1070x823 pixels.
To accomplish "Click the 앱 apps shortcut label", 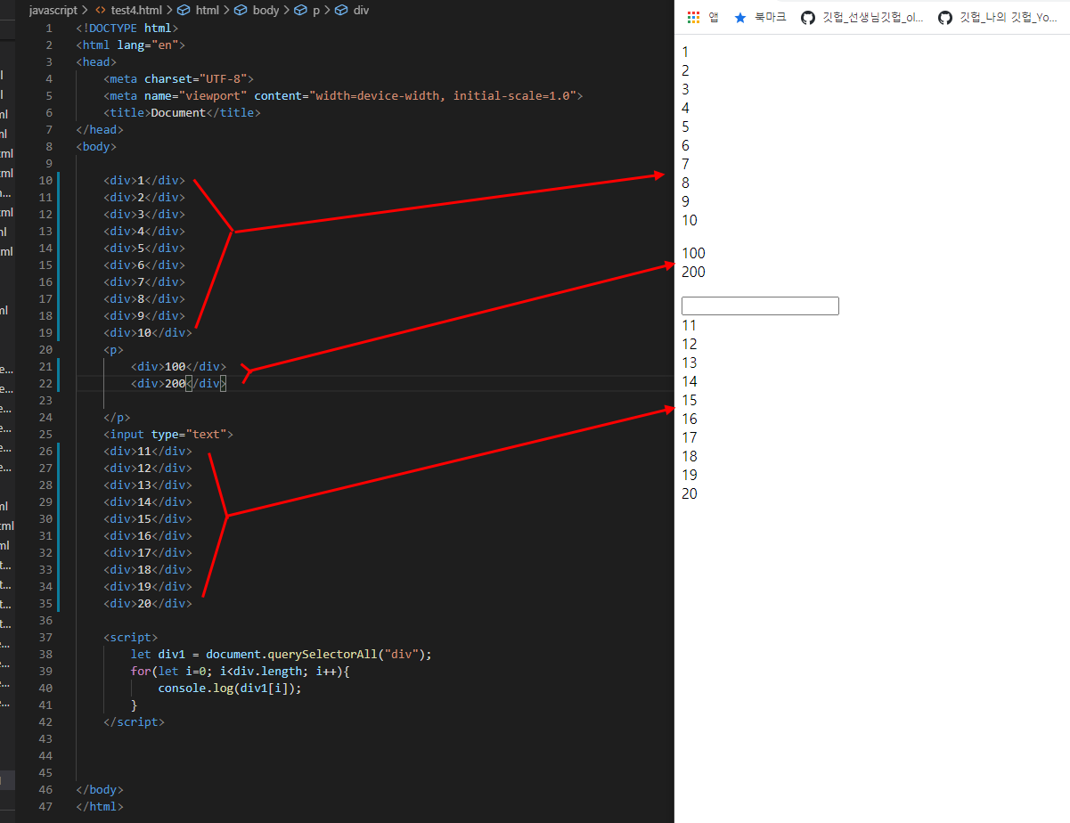I will click(x=714, y=17).
